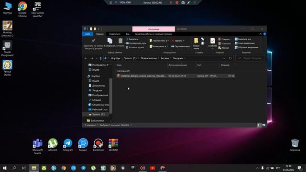The width and height of the screenshot is (306, 172).
Task: Click the taskbar Search magnifier icon
Action: (14, 168)
